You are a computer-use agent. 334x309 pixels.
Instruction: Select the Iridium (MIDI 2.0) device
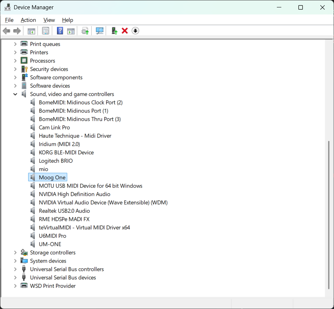(x=59, y=144)
